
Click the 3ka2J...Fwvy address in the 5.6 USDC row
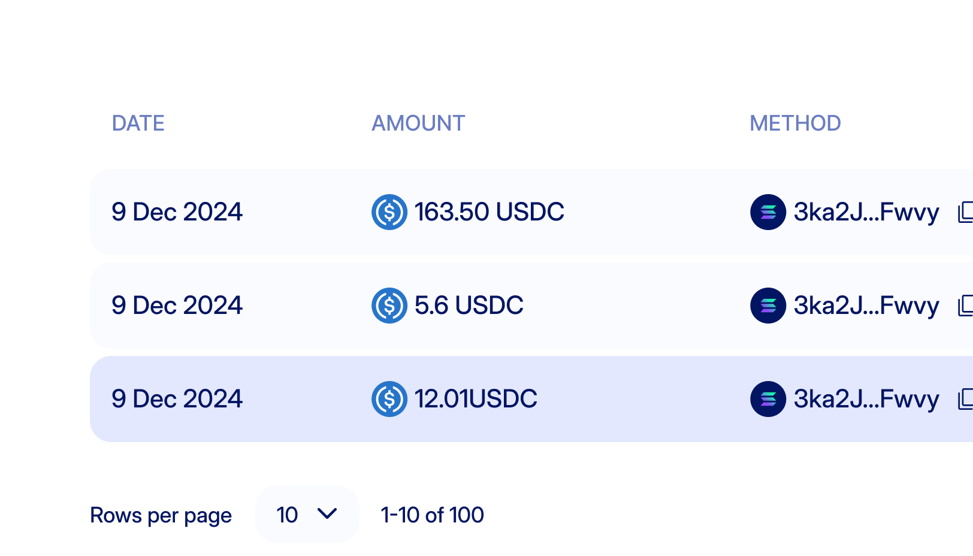point(866,306)
